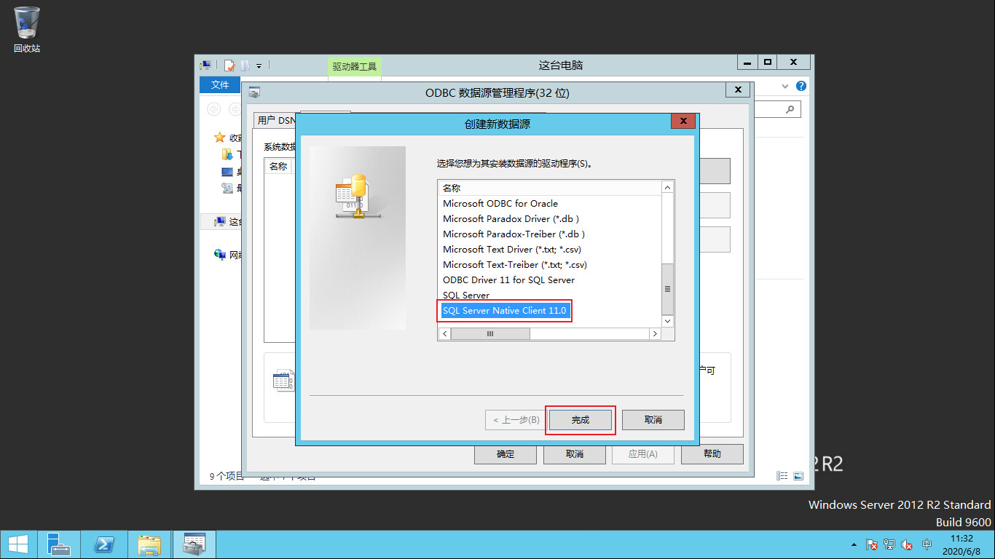The image size is (995, 559).
Task: Click the 收藏夹 favorites star in the sidebar
Action: pos(219,137)
